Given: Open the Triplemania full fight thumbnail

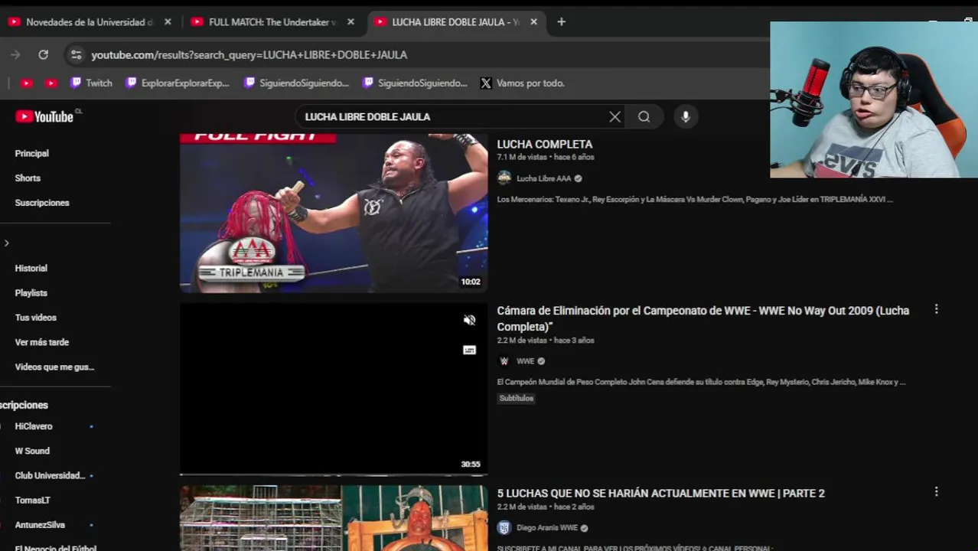Looking at the screenshot, I should pos(334,213).
